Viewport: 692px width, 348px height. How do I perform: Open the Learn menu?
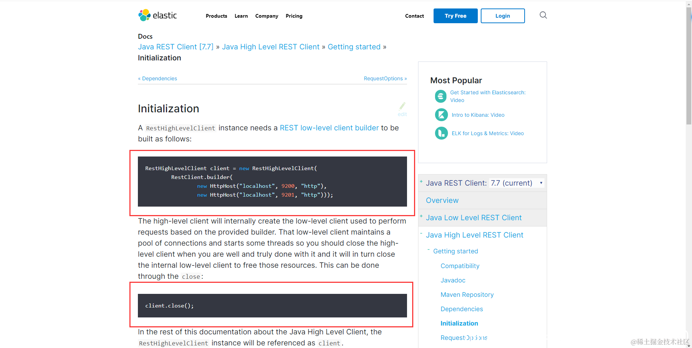[x=241, y=16]
